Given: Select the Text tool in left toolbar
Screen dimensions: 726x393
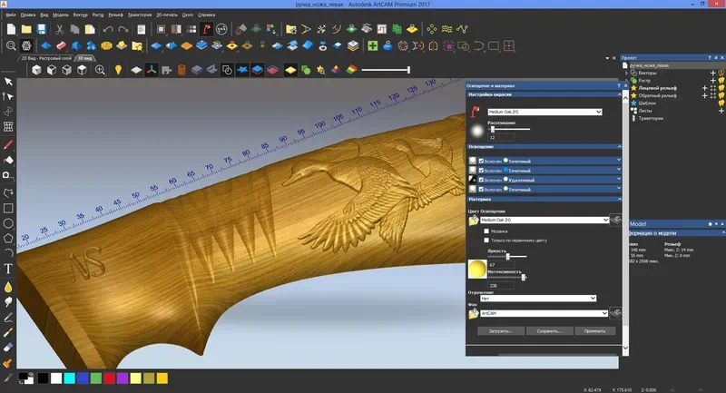Looking at the screenshot, I should [x=8, y=269].
